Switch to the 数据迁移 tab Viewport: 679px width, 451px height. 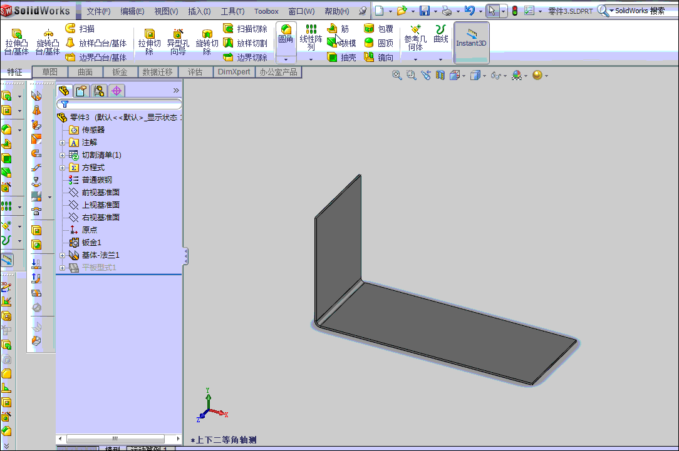pyautogui.click(x=158, y=72)
